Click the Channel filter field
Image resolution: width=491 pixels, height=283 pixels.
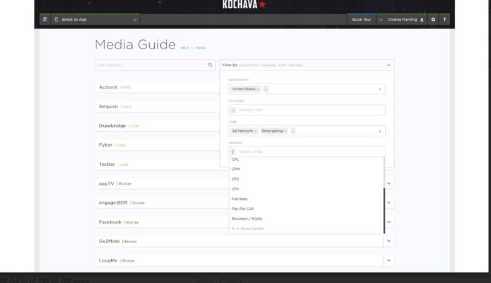click(307, 110)
